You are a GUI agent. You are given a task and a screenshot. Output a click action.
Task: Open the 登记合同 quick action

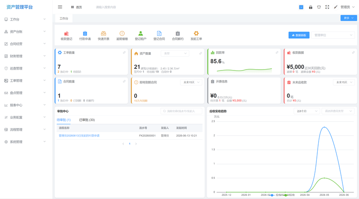point(159,36)
